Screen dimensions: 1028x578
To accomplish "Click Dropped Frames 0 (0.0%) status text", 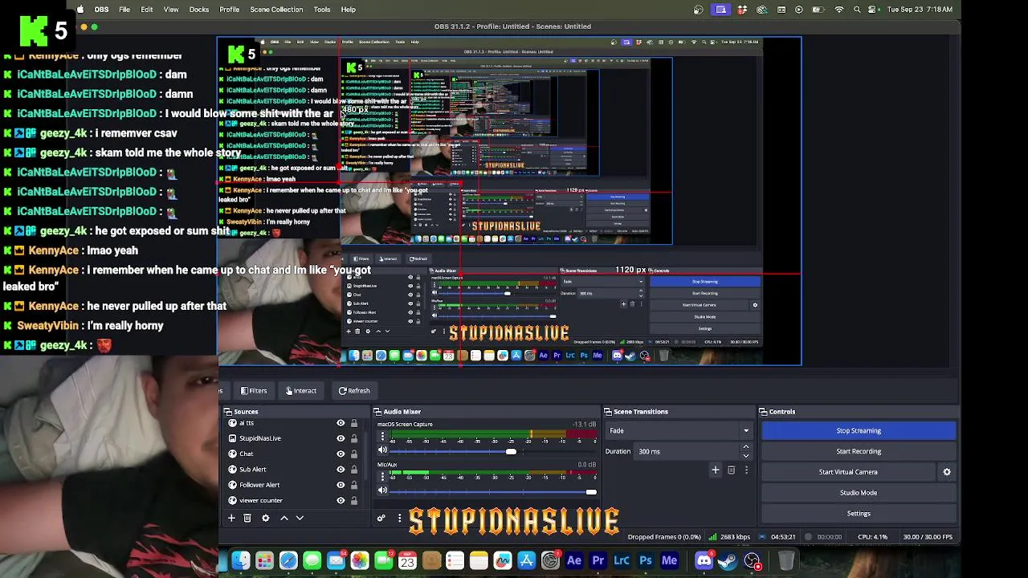I will pos(663,537).
